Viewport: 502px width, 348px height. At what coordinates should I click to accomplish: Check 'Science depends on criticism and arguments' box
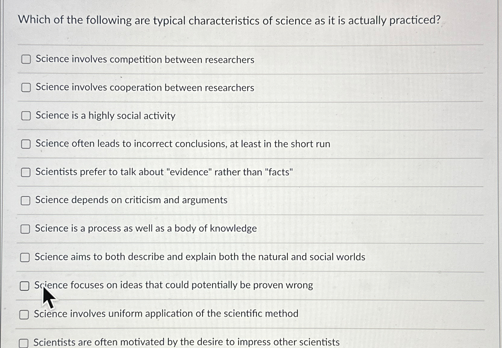[25, 201]
